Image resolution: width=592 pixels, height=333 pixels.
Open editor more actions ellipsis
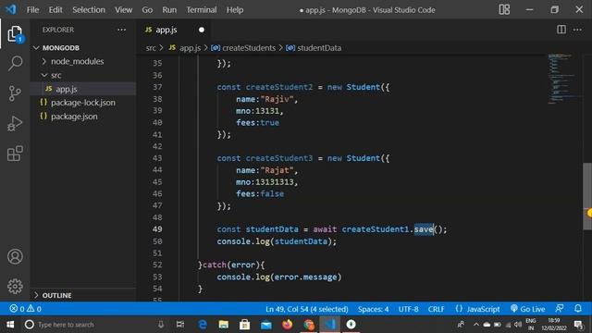click(577, 30)
